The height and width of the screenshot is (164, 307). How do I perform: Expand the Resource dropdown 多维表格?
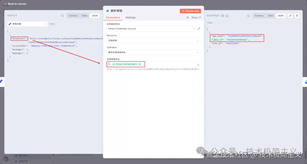tap(153, 41)
